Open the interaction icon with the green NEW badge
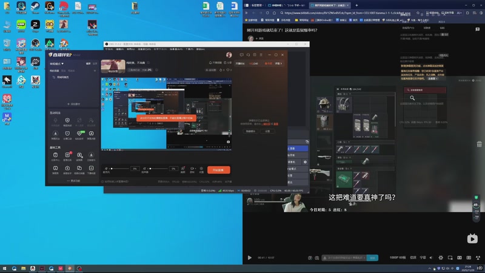The image size is (485, 273). 79,133
